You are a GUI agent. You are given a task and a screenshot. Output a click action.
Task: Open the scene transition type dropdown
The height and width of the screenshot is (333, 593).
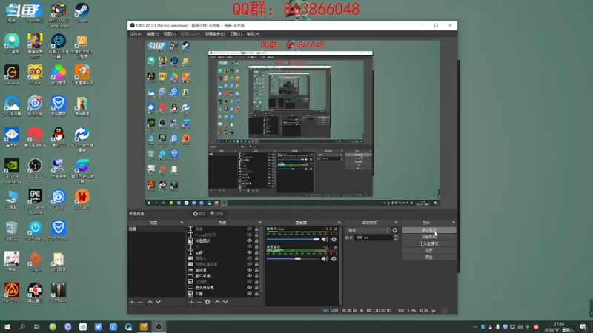click(x=368, y=230)
